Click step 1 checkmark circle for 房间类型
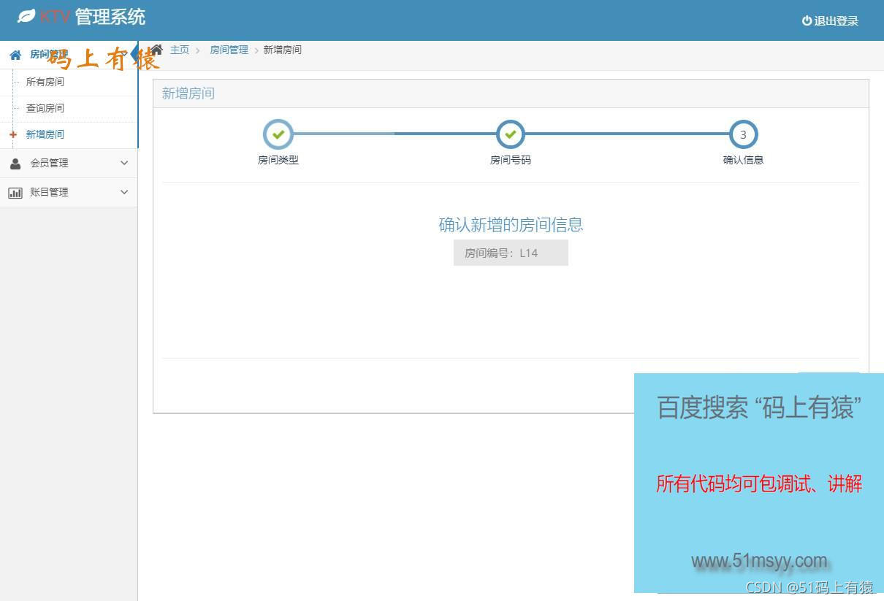The height and width of the screenshot is (601, 884). (x=278, y=134)
